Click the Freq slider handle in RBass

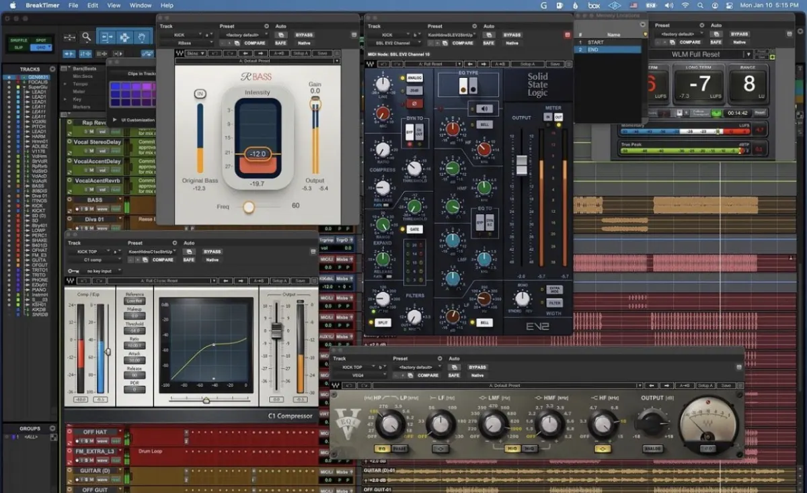tap(249, 207)
